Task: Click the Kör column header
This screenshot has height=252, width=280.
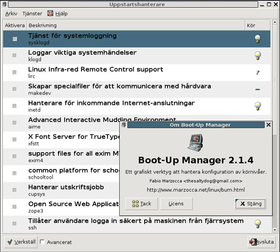Action: tap(258, 25)
